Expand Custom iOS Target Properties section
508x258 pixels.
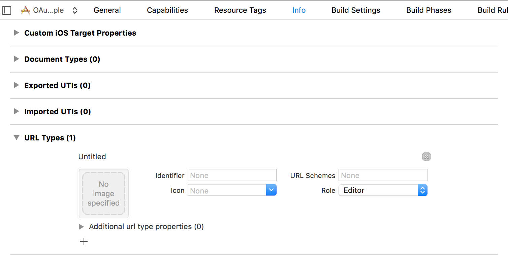pyautogui.click(x=16, y=33)
